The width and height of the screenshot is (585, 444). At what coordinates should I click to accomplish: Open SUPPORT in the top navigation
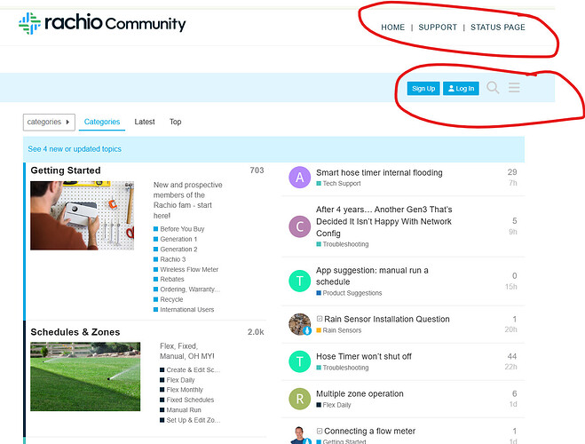pyautogui.click(x=438, y=28)
